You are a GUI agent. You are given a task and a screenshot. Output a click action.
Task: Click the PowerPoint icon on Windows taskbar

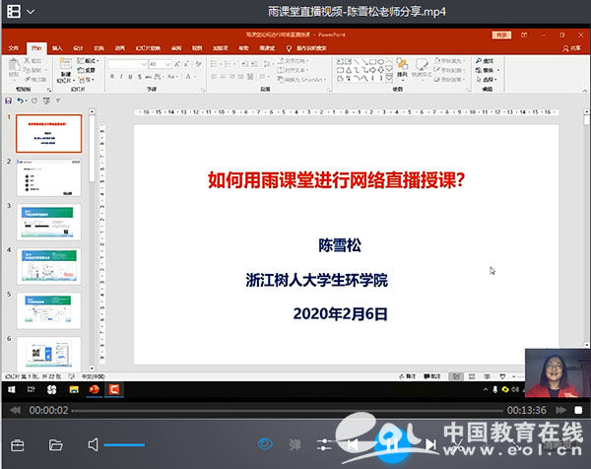point(95,389)
